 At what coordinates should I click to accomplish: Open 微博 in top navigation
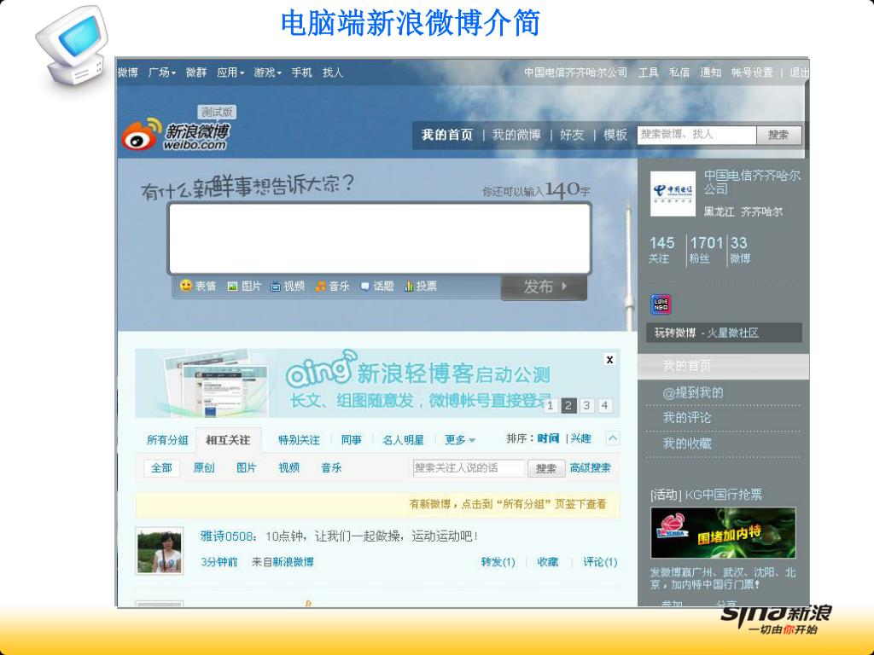point(128,72)
